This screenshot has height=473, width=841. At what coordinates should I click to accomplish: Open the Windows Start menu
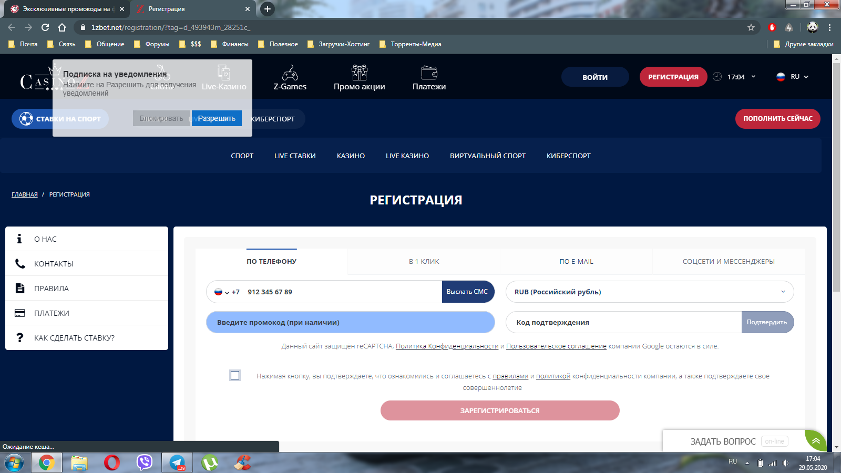point(14,463)
